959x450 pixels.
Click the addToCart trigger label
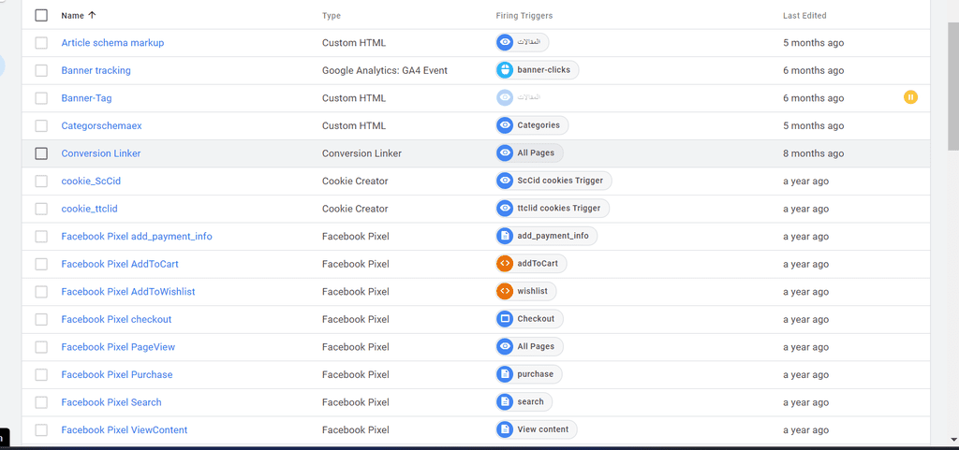[x=538, y=263]
